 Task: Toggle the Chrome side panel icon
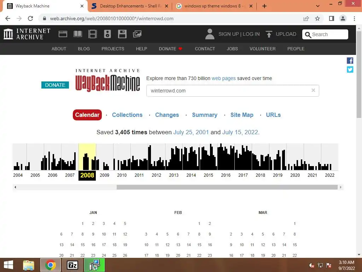332,18
